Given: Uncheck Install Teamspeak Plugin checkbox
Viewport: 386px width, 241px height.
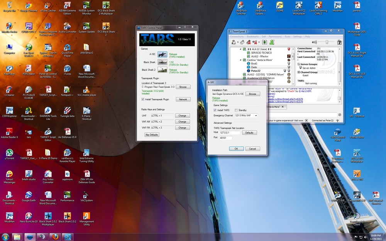Looking at the screenshot, I should coord(143,99).
